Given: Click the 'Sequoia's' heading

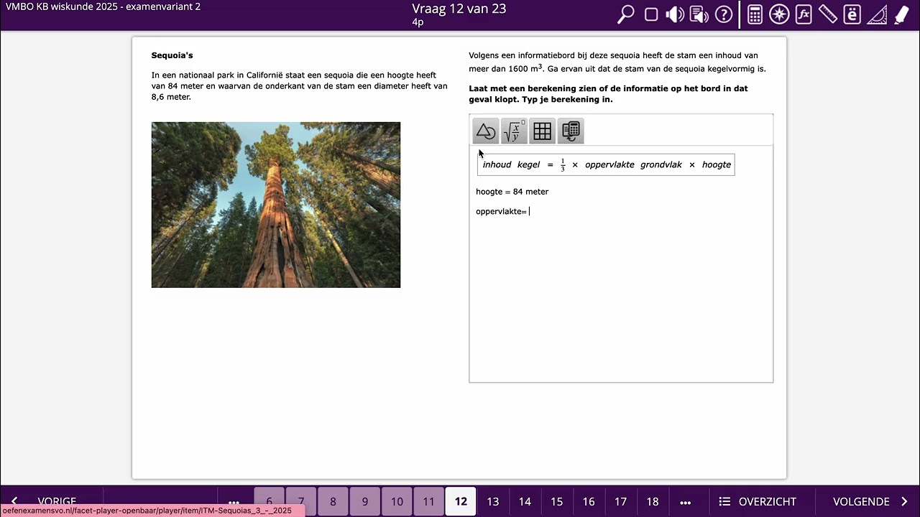Looking at the screenshot, I should (172, 55).
